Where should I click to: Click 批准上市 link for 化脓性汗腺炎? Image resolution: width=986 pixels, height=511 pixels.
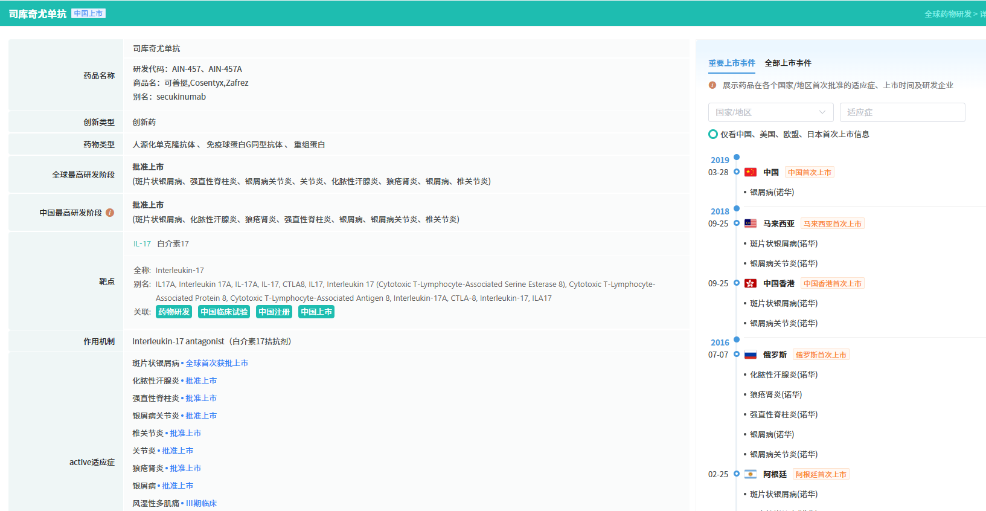201,381
